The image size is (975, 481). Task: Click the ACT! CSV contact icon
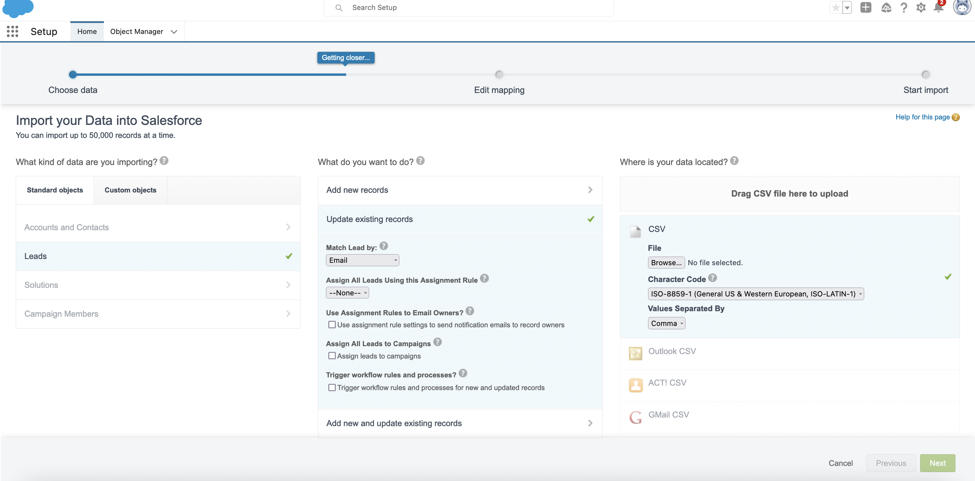635,385
